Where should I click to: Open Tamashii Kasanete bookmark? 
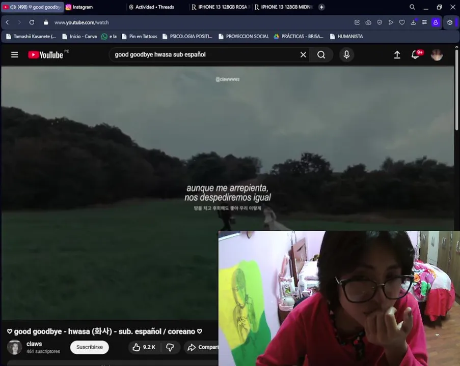(x=31, y=36)
